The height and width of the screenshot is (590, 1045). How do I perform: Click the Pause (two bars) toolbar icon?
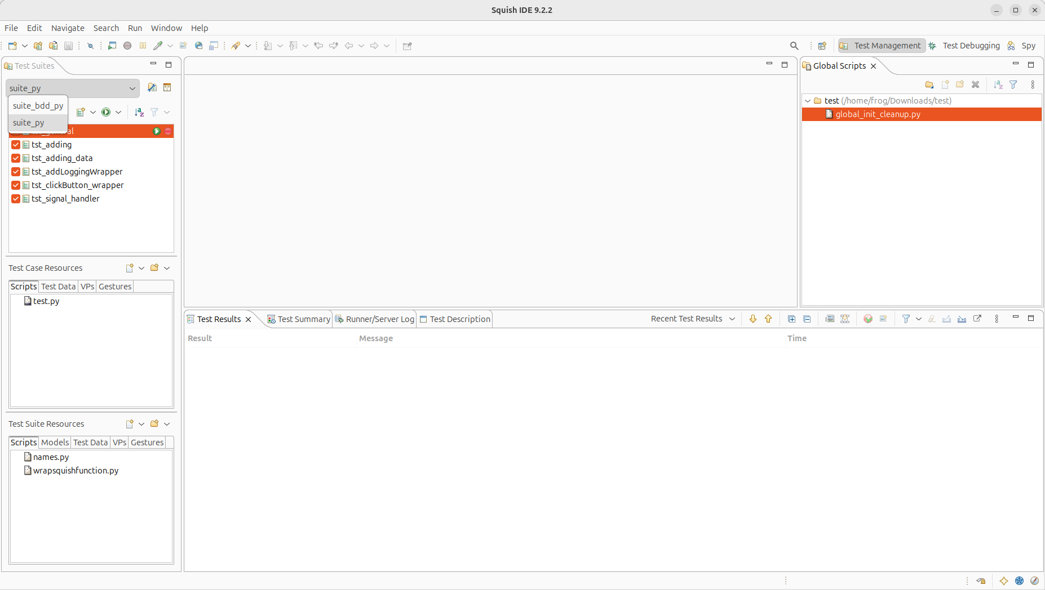pyautogui.click(x=143, y=46)
